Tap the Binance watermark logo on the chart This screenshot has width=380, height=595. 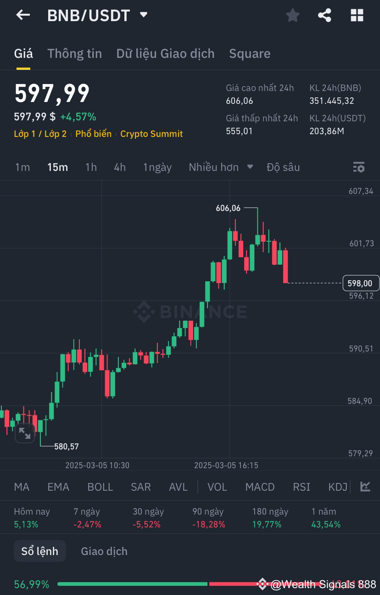pyautogui.click(x=191, y=312)
